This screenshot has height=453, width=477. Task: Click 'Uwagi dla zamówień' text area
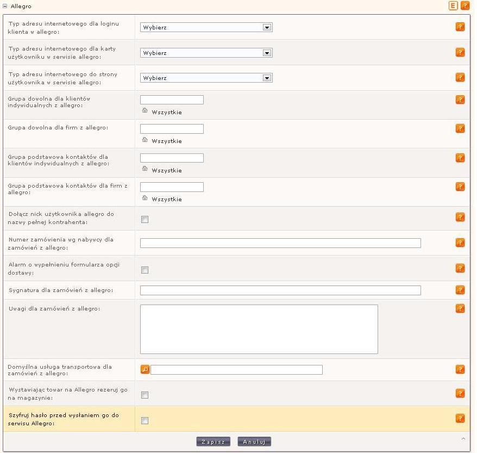pos(259,329)
